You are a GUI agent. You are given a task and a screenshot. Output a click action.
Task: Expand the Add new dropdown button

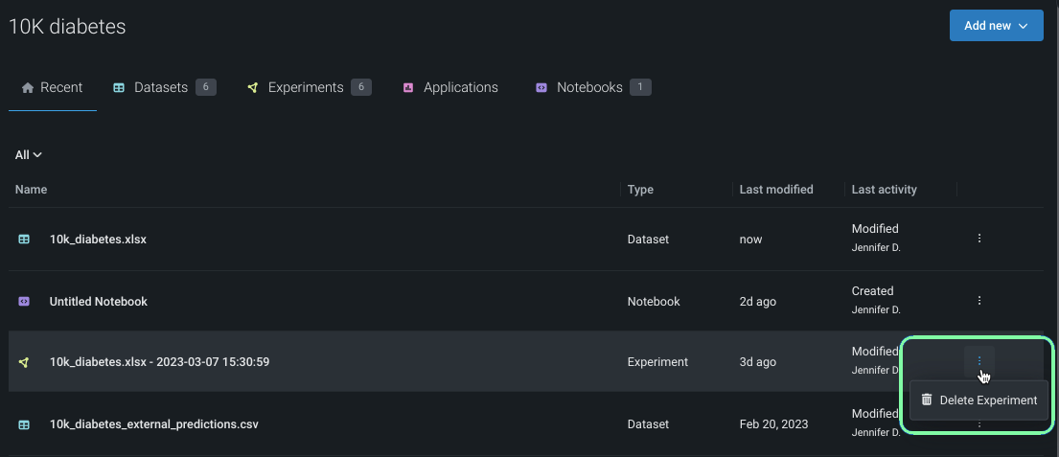996,26
